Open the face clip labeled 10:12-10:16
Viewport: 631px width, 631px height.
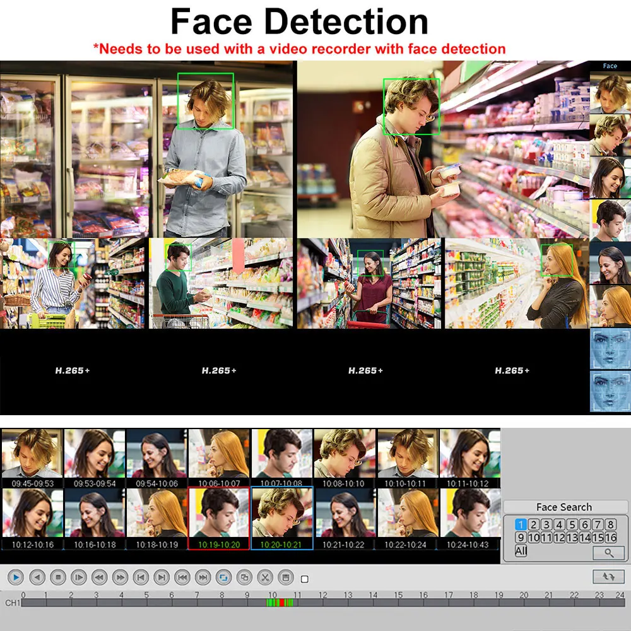tap(33, 518)
